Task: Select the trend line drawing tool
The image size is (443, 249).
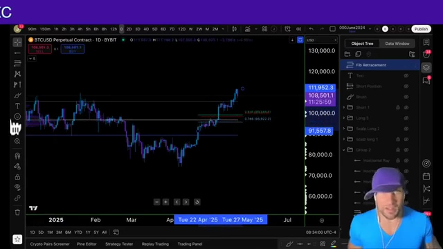Action: tap(17, 53)
